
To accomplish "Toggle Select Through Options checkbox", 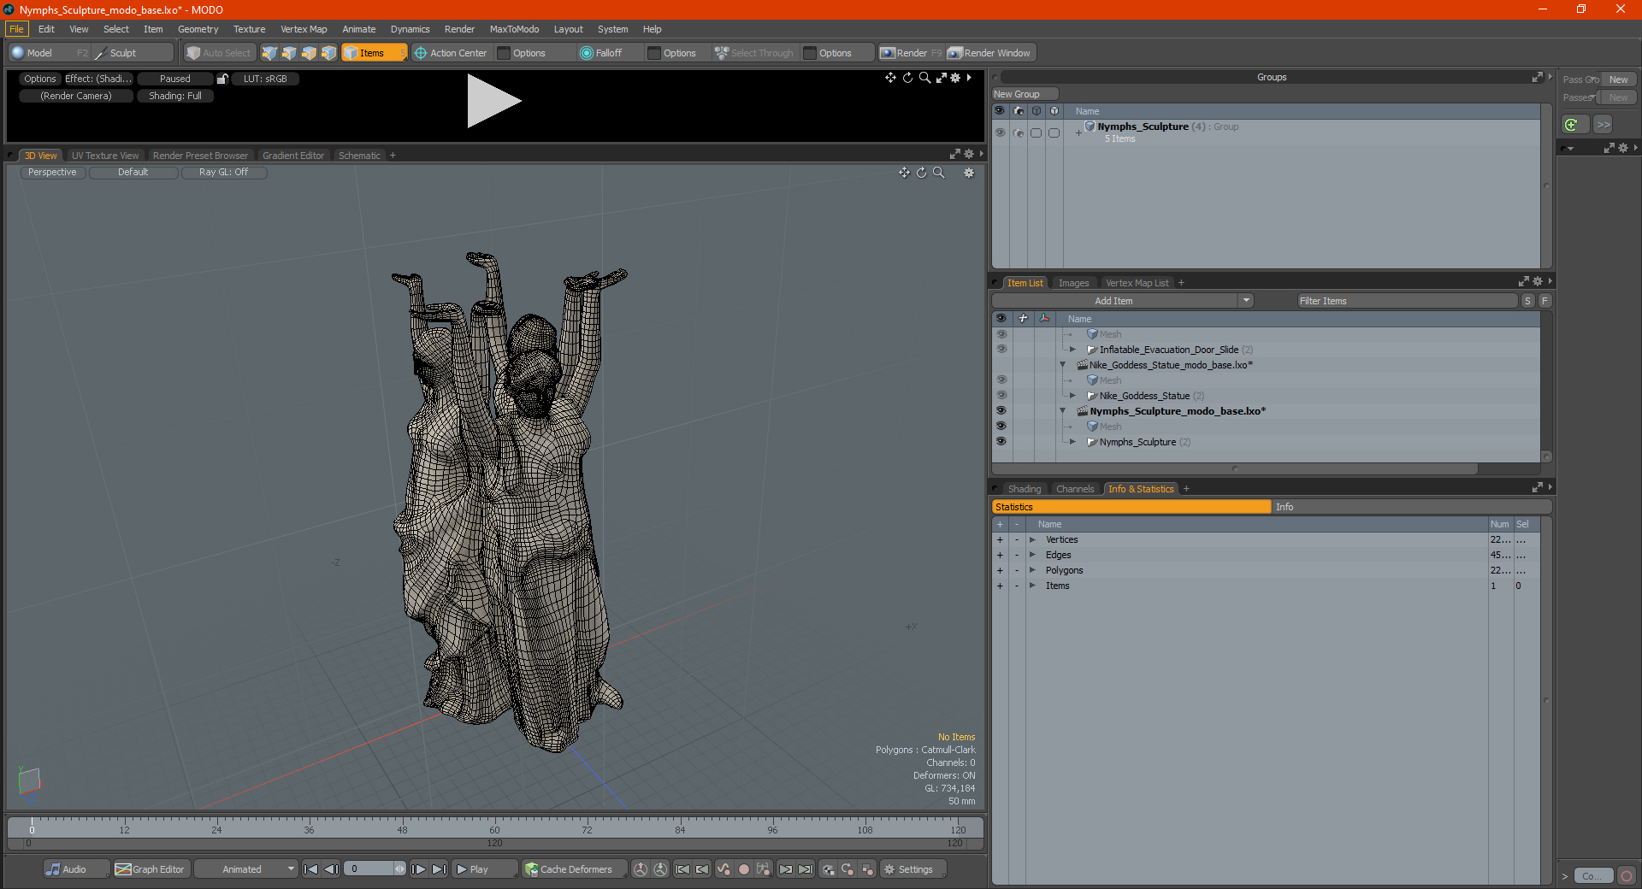I will (x=810, y=53).
